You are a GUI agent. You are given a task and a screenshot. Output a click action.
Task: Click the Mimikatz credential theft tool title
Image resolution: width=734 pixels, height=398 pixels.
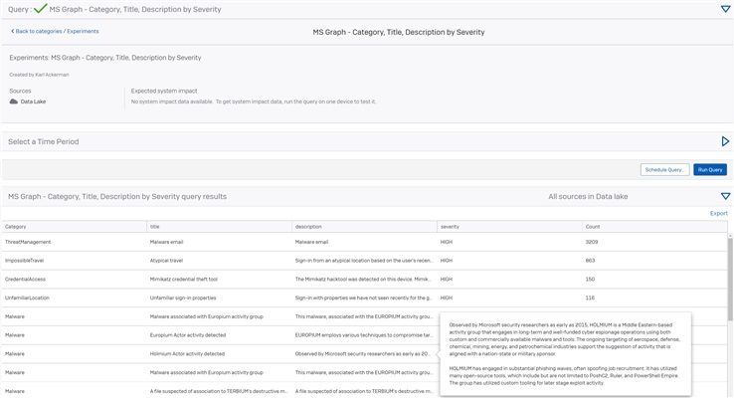pyautogui.click(x=183, y=279)
